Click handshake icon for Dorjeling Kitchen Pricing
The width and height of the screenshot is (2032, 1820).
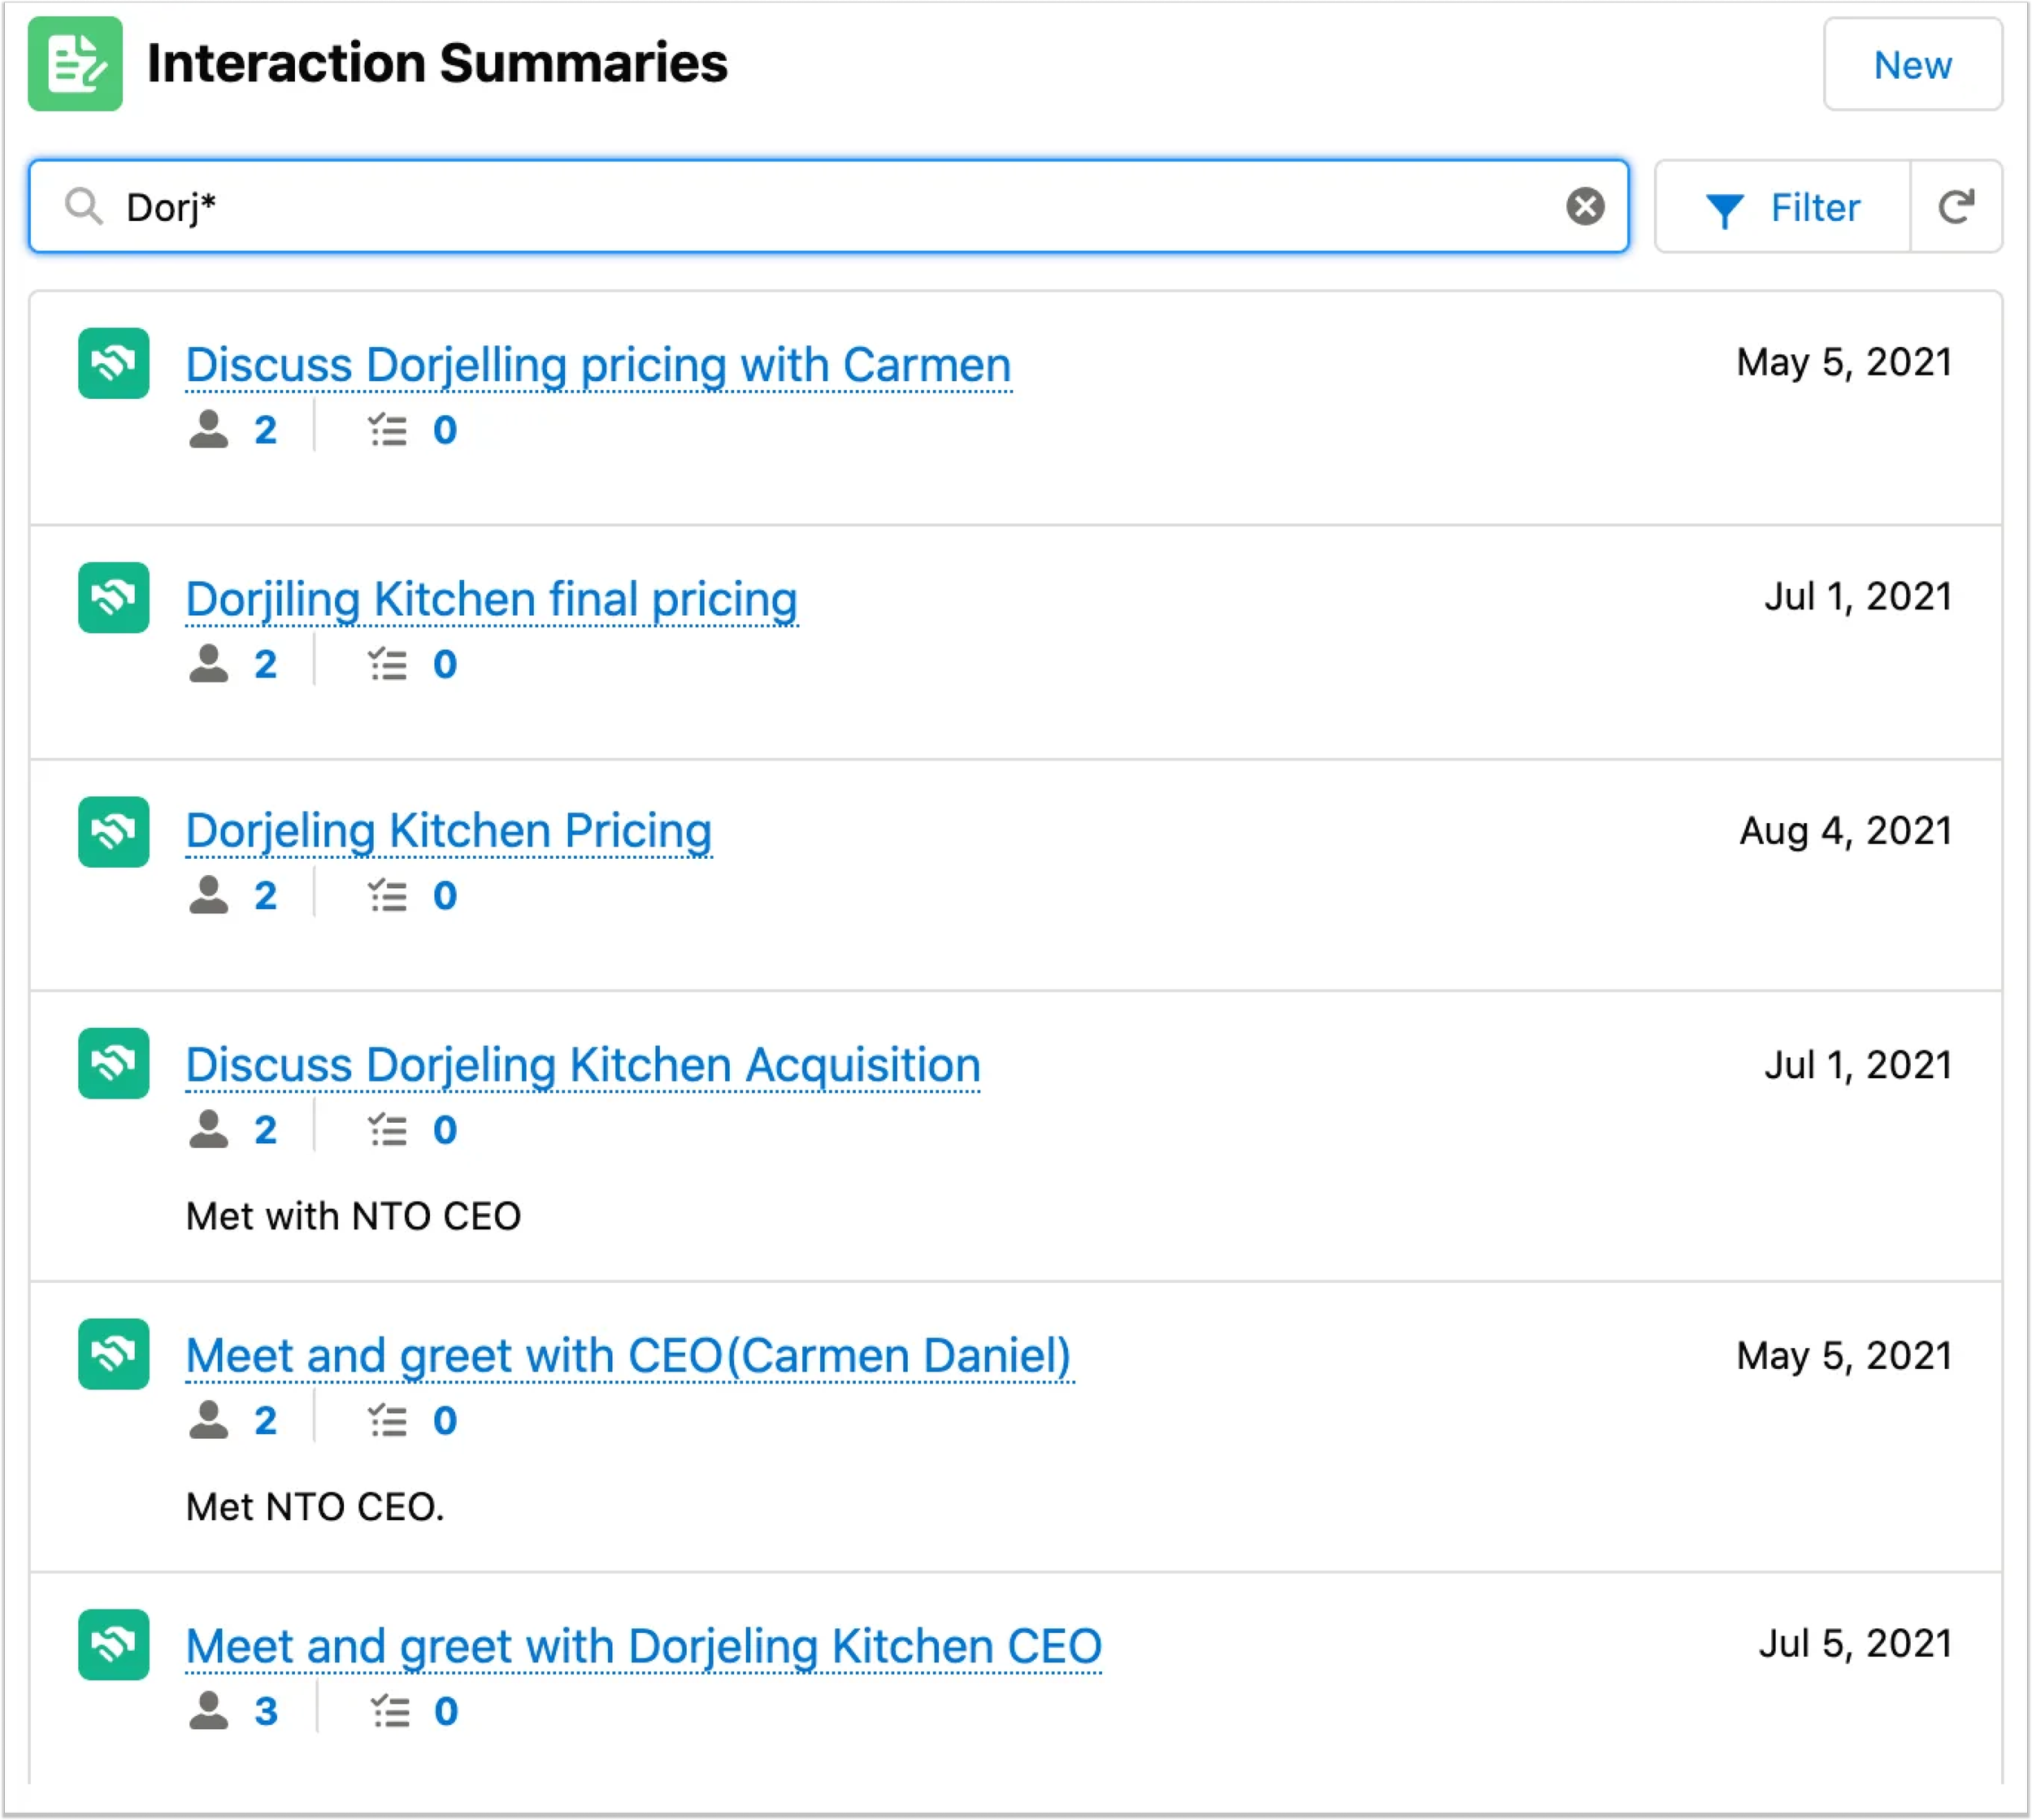(114, 832)
